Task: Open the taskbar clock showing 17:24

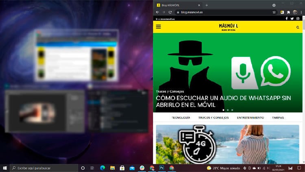Action: point(278,168)
